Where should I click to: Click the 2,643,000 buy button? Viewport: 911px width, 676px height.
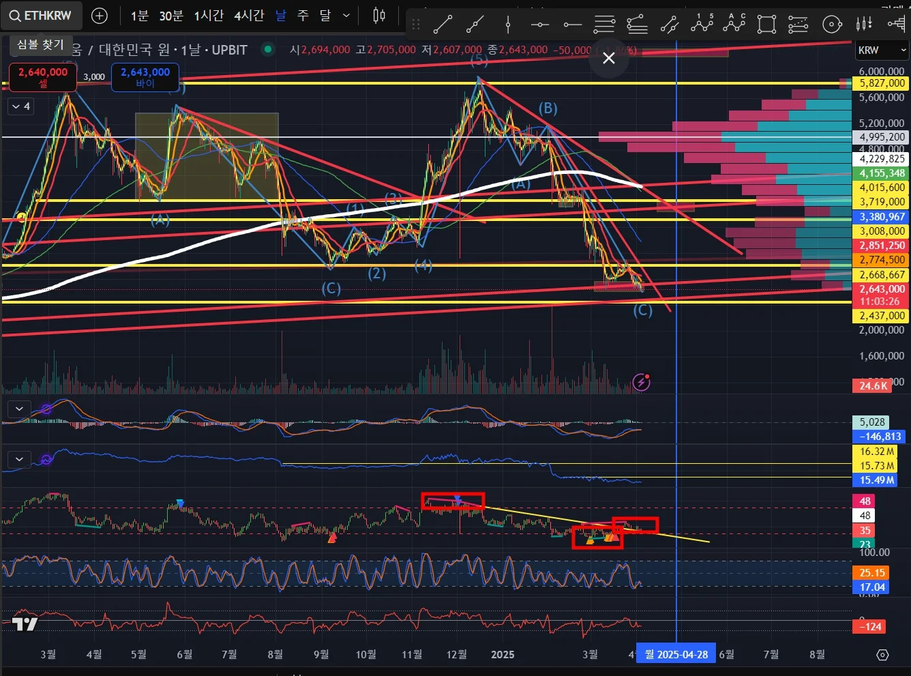click(145, 76)
